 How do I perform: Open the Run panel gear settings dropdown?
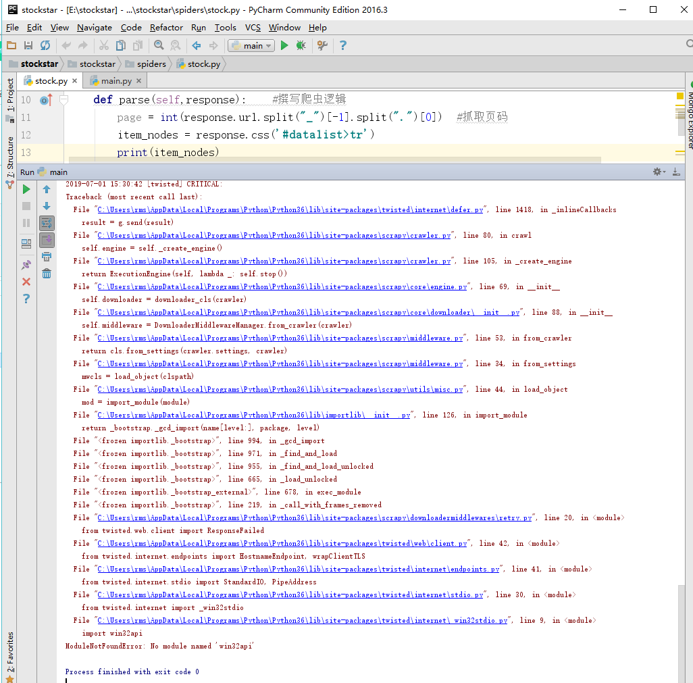(659, 172)
